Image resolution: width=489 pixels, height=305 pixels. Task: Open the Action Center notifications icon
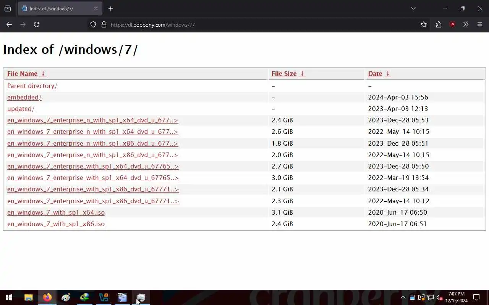point(476,297)
